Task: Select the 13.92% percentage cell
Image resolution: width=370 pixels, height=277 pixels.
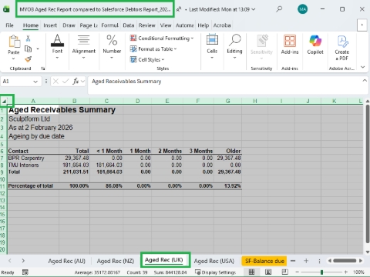Action: pos(227,186)
